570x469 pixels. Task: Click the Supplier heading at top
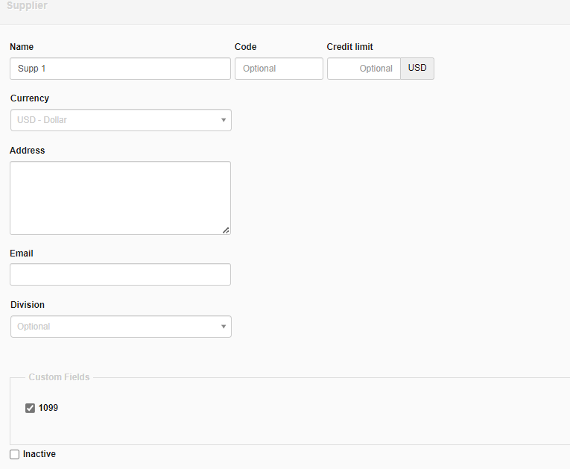pos(27,5)
